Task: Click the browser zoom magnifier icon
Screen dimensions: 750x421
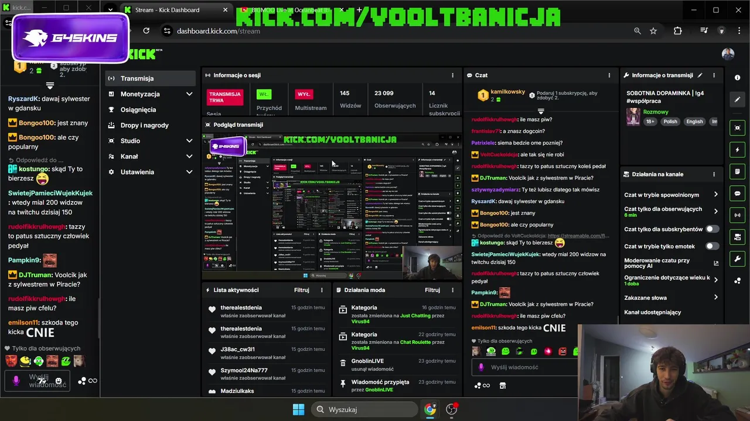Action: (x=637, y=31)
